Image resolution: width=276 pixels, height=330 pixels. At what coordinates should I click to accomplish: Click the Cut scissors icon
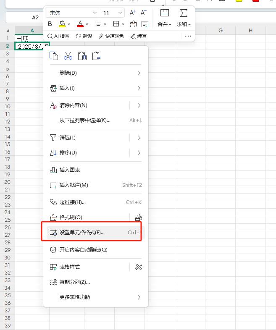tap(68, 56)
